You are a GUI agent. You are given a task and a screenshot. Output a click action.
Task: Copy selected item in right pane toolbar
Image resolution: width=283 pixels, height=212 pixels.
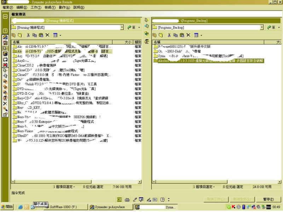(x=175, y=35)
